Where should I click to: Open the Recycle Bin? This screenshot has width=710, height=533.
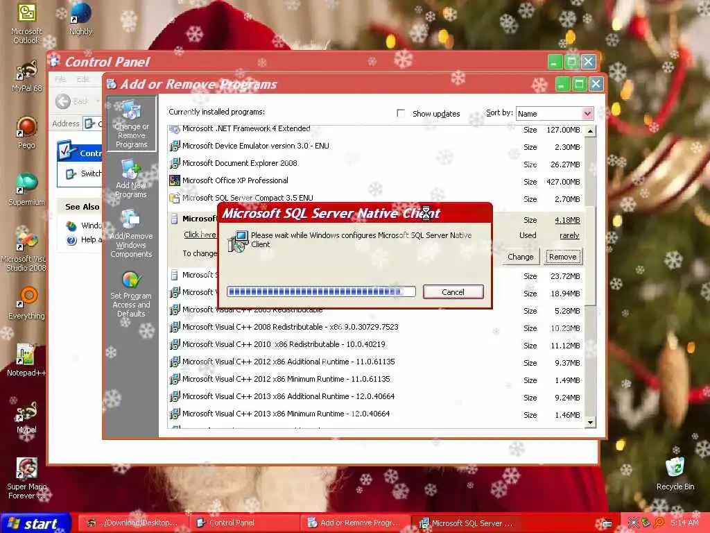[675, 473]
